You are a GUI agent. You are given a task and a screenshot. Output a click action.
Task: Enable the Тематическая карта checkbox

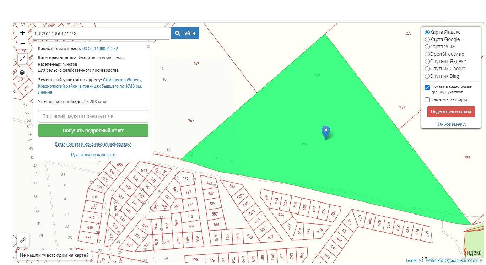point(427,100)
